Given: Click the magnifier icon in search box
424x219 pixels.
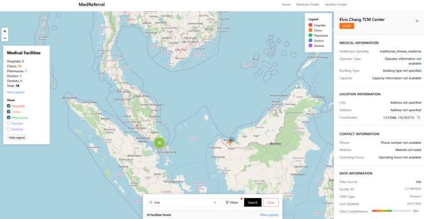Looking at the screenshot, I should click(x=150, y=203).
